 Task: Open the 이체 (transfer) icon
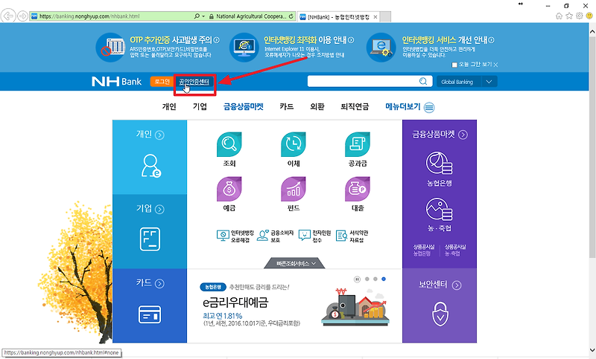(293, 144)
